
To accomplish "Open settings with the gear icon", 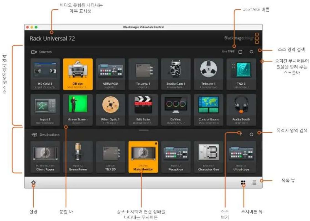I will pyautogui.click(x=33, y=183).
